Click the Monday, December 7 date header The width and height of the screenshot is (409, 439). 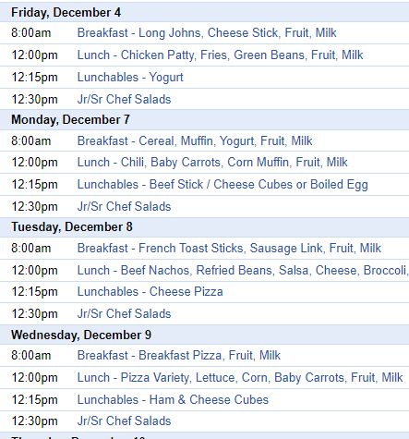[x=70, y=120]
